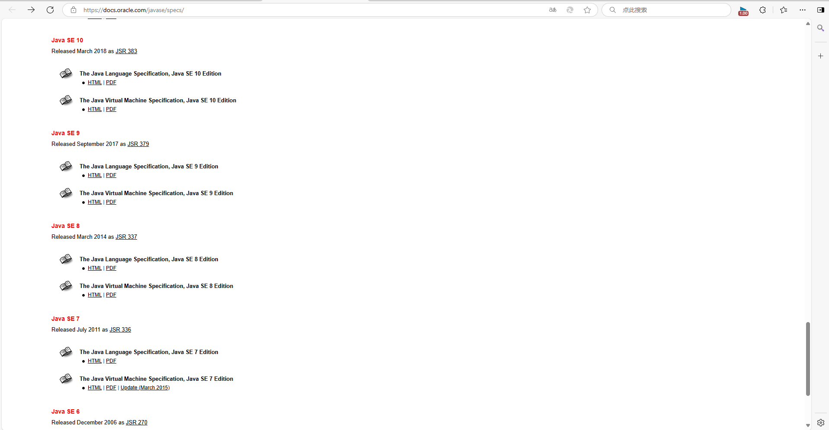This screenshot has width=829, height=430.
Task: Click book icon for Java SE 10 Language Specification
Action: coord(66,73)
